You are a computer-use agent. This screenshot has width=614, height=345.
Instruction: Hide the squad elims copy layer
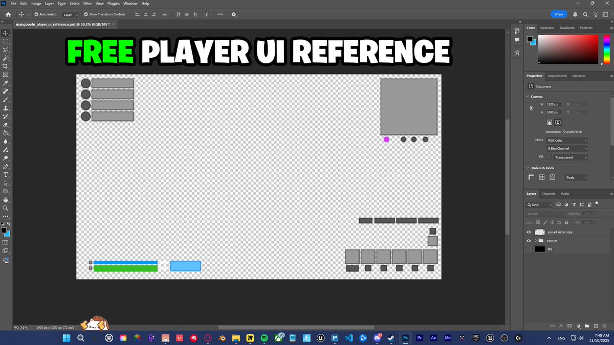(529, 232)
